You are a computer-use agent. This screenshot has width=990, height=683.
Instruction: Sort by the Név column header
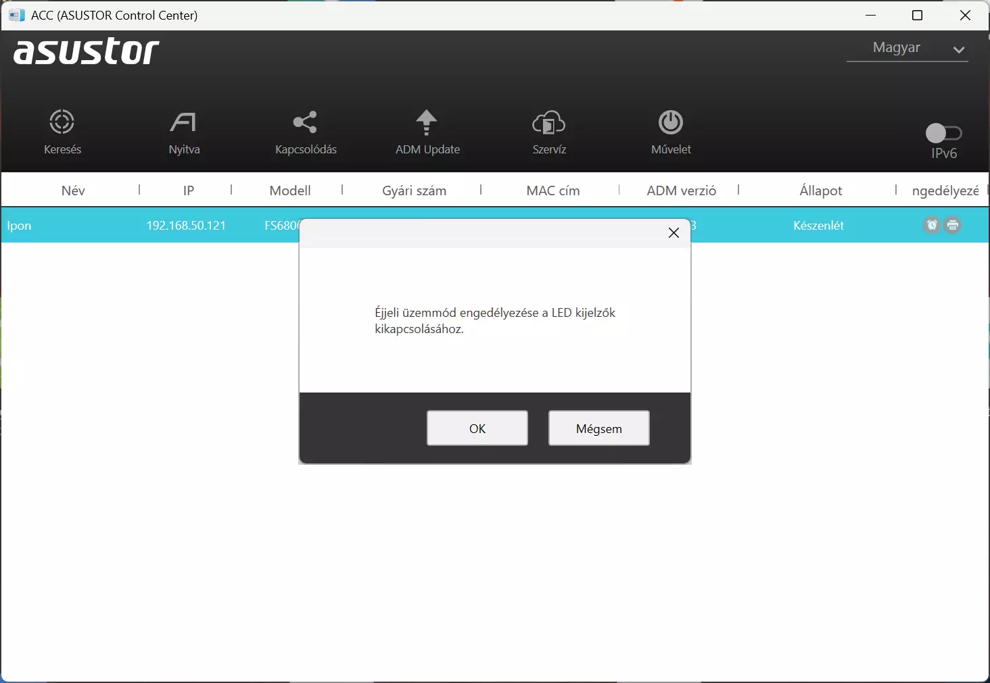point(73,191)
